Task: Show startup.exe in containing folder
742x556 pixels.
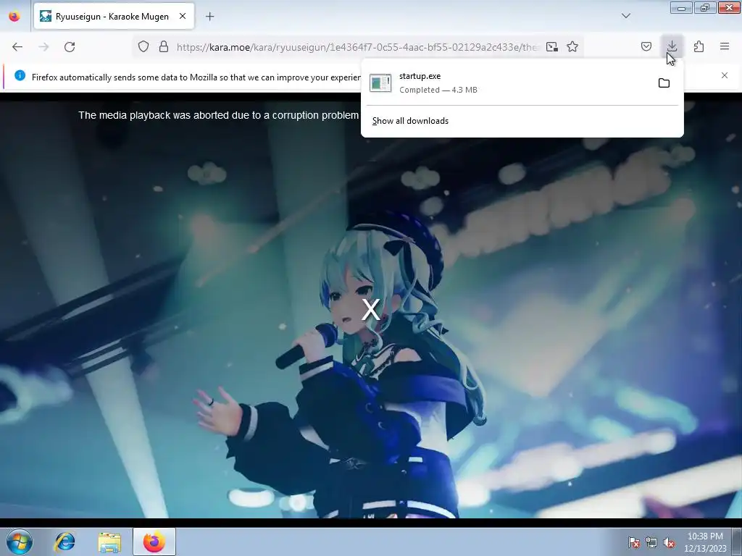Action: pyautogui.click(x=664, y=83)
